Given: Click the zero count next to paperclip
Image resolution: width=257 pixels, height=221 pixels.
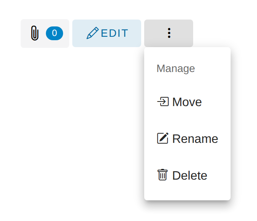Looking at the screenshot, I should [x=54, y=33].
